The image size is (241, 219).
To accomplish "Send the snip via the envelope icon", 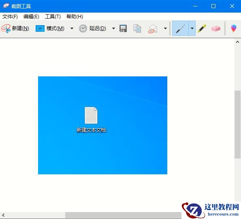I will pyautogui.click(x=153, y=29).
